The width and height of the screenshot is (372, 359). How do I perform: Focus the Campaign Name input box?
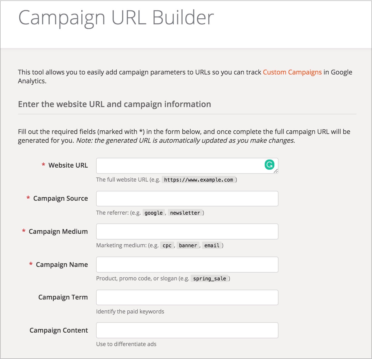[x=187, y=265]
